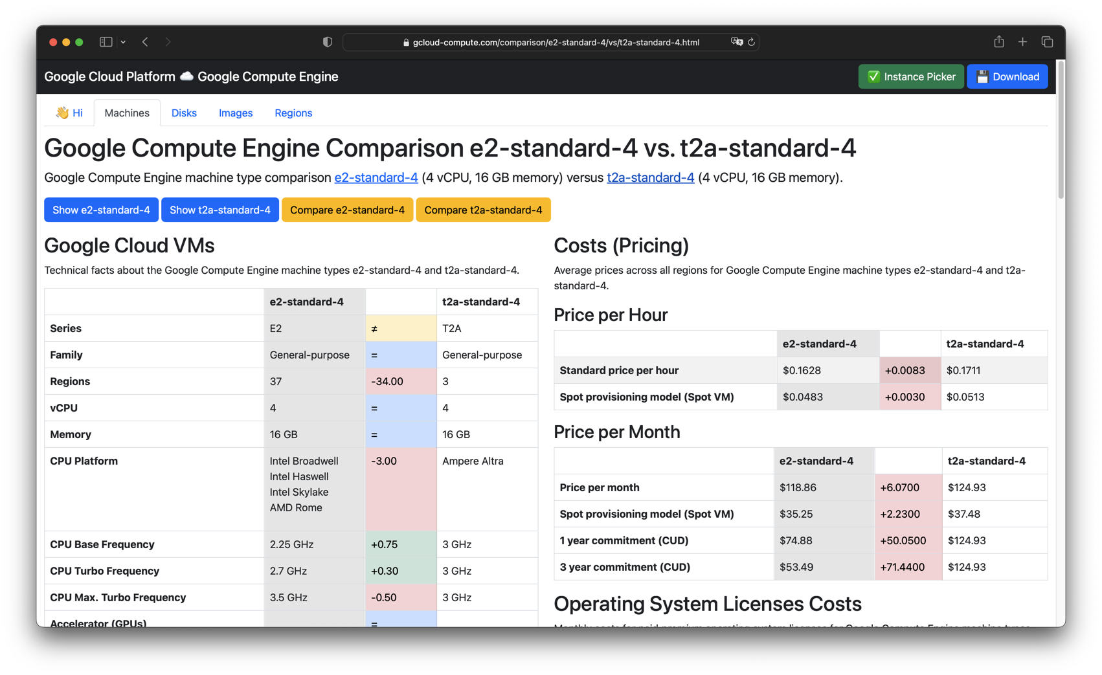Click the Price per Month heading
Image resolution: width=1102 pixels, height=675 pixels.
coord(616,432)
